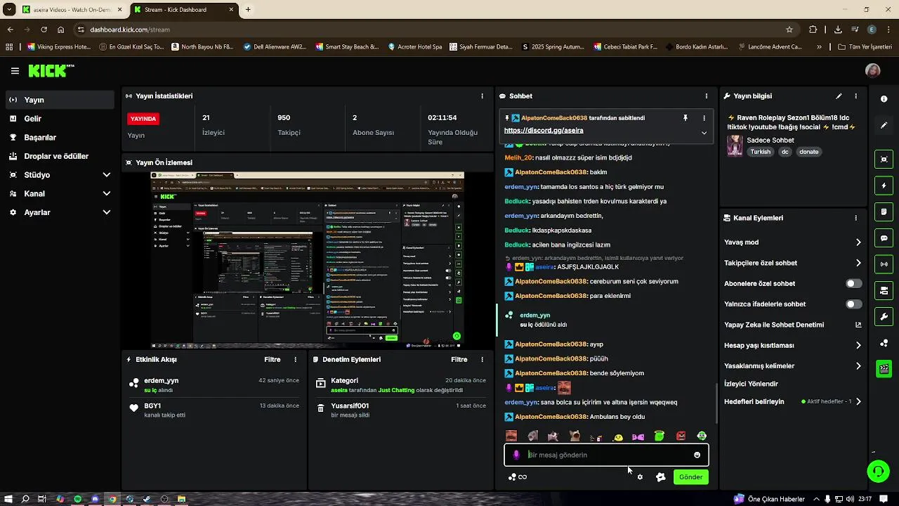This screenshot has height=506, width=899.
Task: Click the pencil edit icon in right toolbar
Action: 884,125
